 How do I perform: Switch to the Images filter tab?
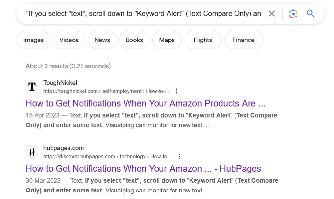34,40
